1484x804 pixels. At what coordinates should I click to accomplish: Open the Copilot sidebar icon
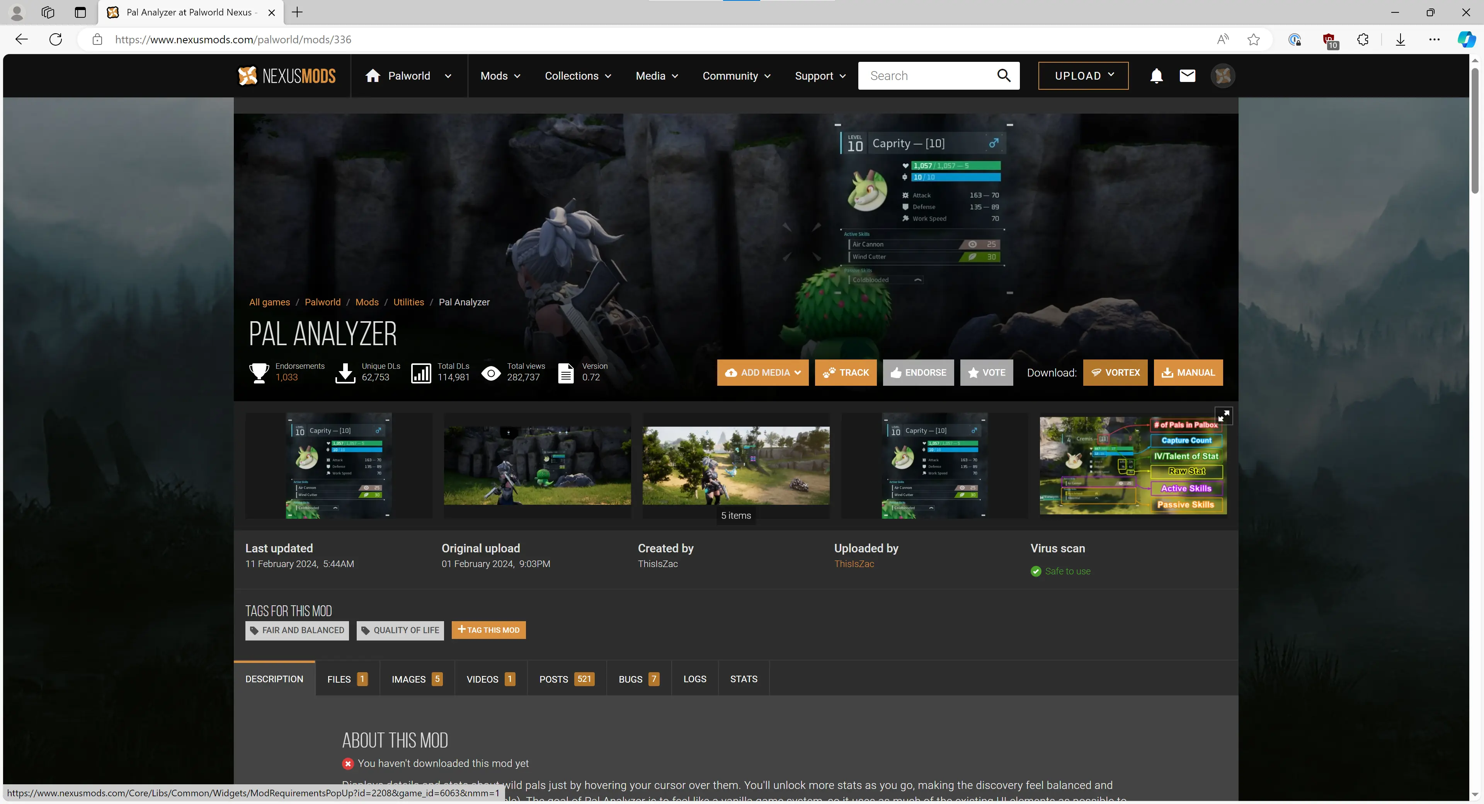click(x=1466, y=39)
